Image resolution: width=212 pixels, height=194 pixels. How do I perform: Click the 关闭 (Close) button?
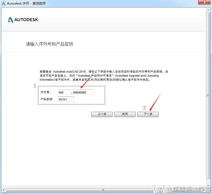pos(125,114)
